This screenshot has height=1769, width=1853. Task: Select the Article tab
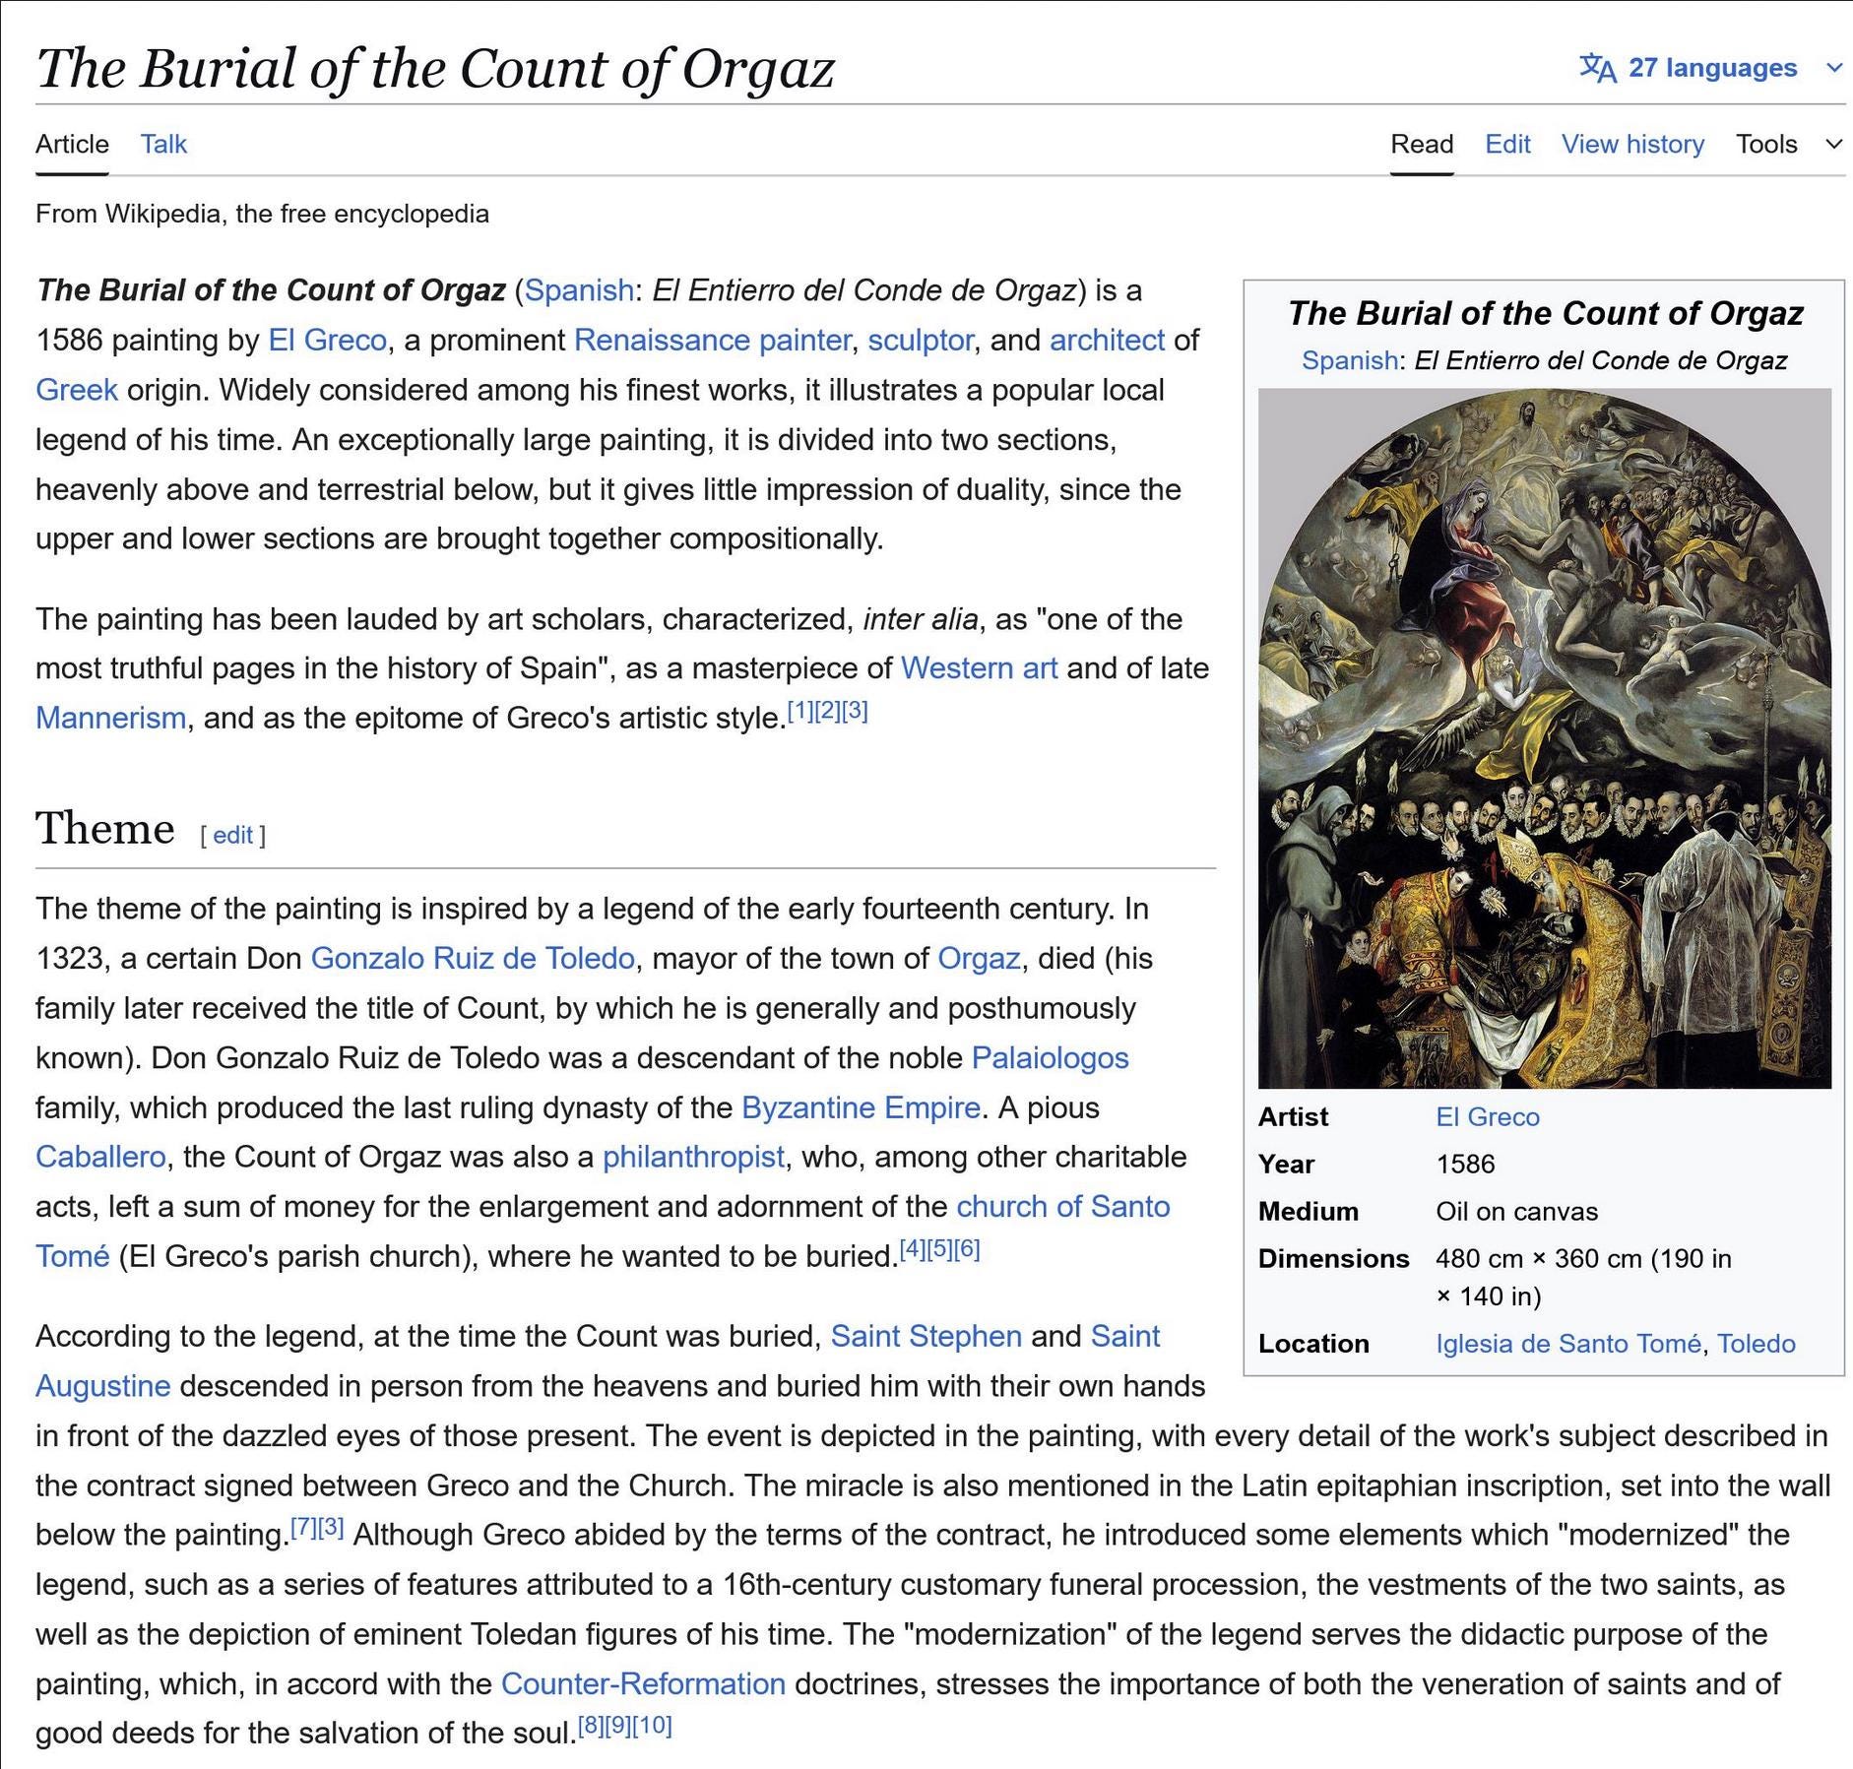(72, 144)
